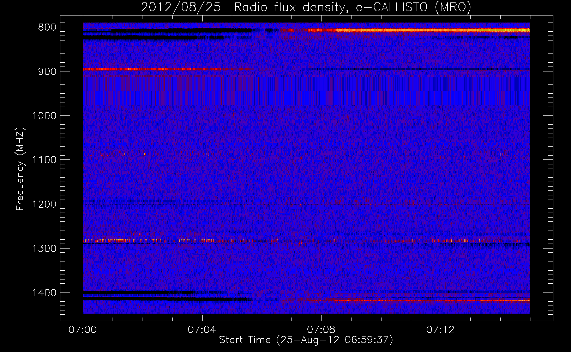Click the 'Frequency (MHZ)' axis label
This screenshot has height=352, width=571.
tap(20, 169)
